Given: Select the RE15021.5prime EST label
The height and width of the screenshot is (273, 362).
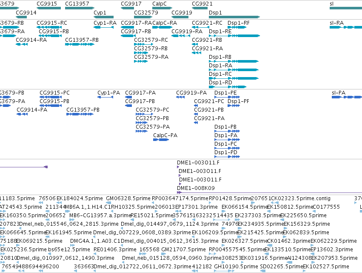Looking at the screenshot, I should (152, 216).
